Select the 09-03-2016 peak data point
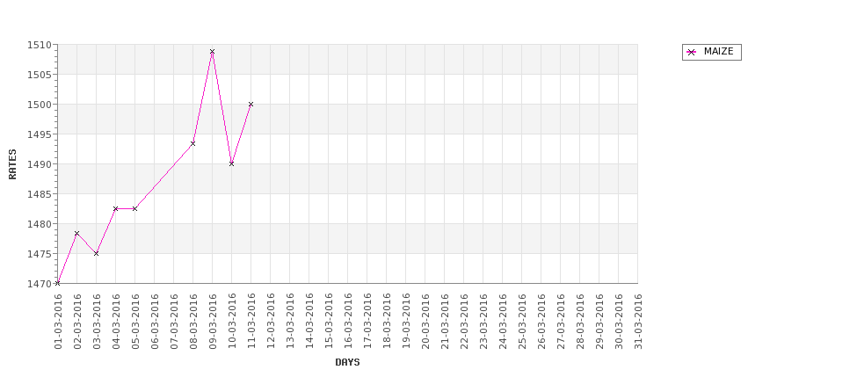The image size is (857, 377). point(212,51)
